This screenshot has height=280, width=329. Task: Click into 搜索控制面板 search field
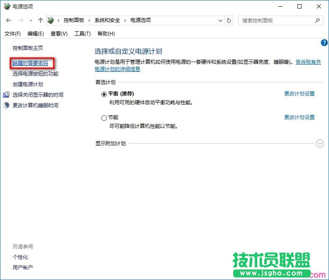point(277,20)
